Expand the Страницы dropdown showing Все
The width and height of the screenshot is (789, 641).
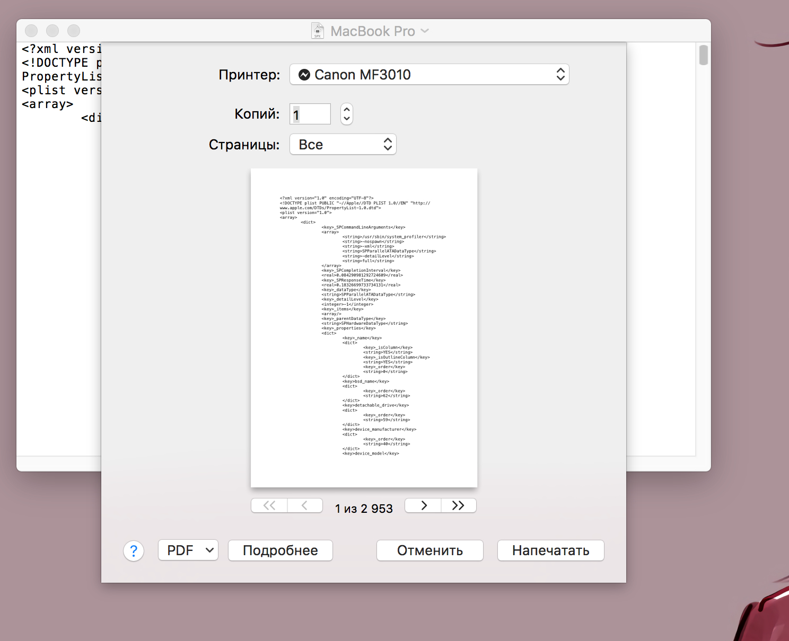click(343, 145)
